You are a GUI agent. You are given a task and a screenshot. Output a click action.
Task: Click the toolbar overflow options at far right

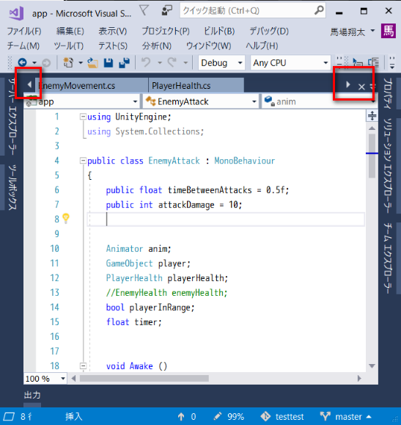point(391,62)
